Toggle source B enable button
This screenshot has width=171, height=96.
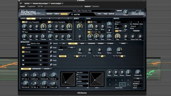49,22
